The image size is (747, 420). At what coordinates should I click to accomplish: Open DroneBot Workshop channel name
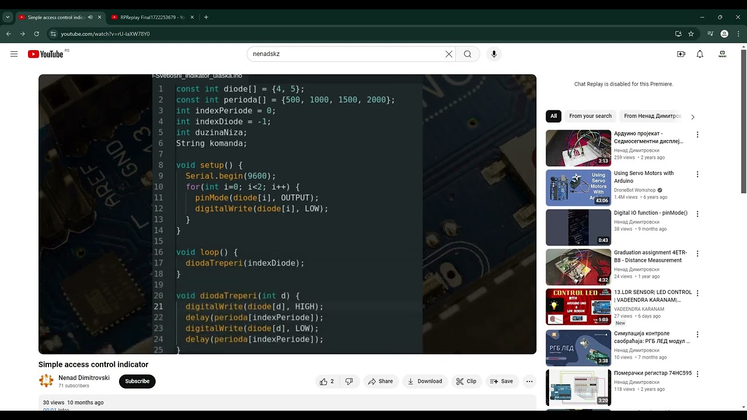point(635,190)
